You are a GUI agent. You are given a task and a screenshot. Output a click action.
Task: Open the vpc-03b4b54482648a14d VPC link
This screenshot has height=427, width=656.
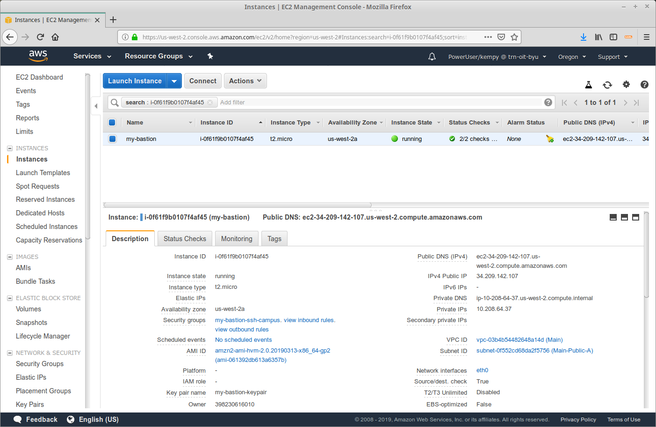click(519, 340)
